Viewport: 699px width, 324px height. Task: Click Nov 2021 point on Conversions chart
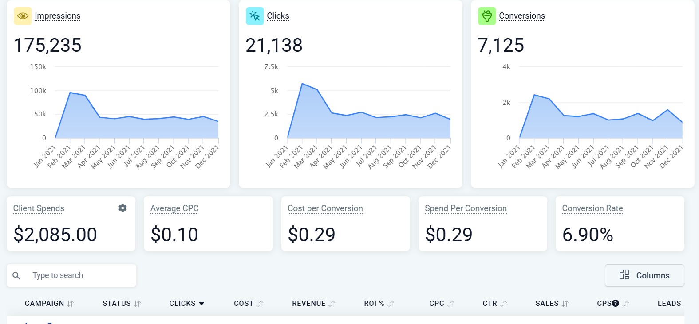pos(667,110)
